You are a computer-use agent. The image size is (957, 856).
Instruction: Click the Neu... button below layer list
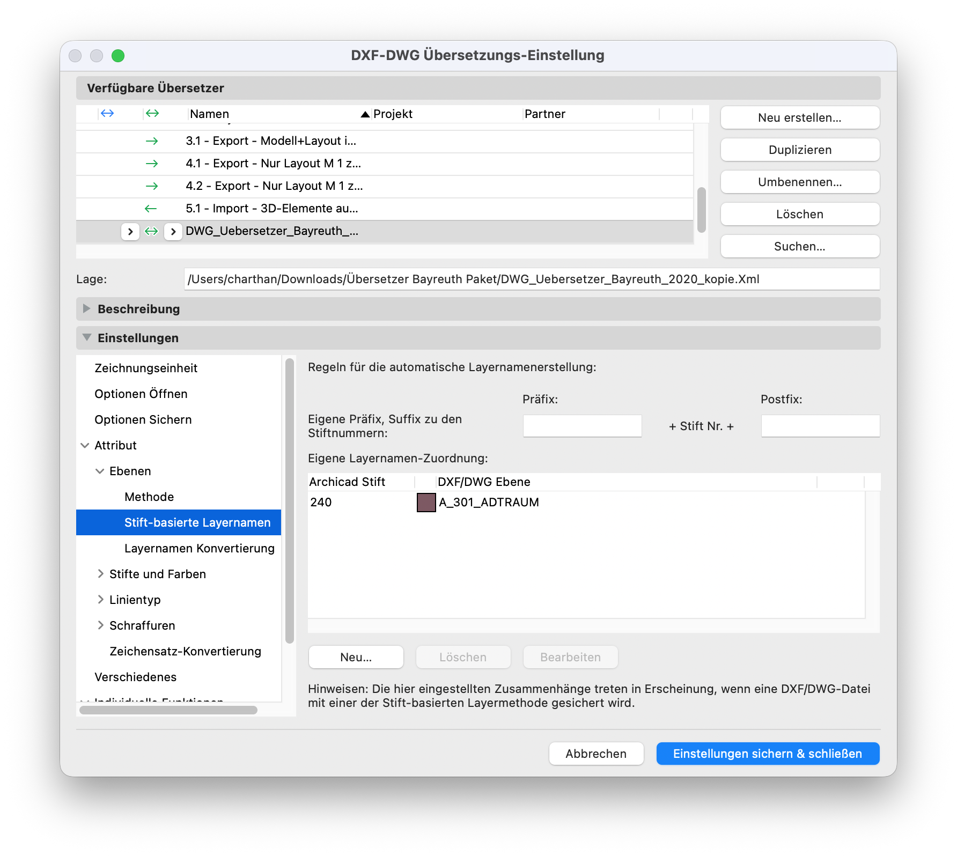(356, 657)
